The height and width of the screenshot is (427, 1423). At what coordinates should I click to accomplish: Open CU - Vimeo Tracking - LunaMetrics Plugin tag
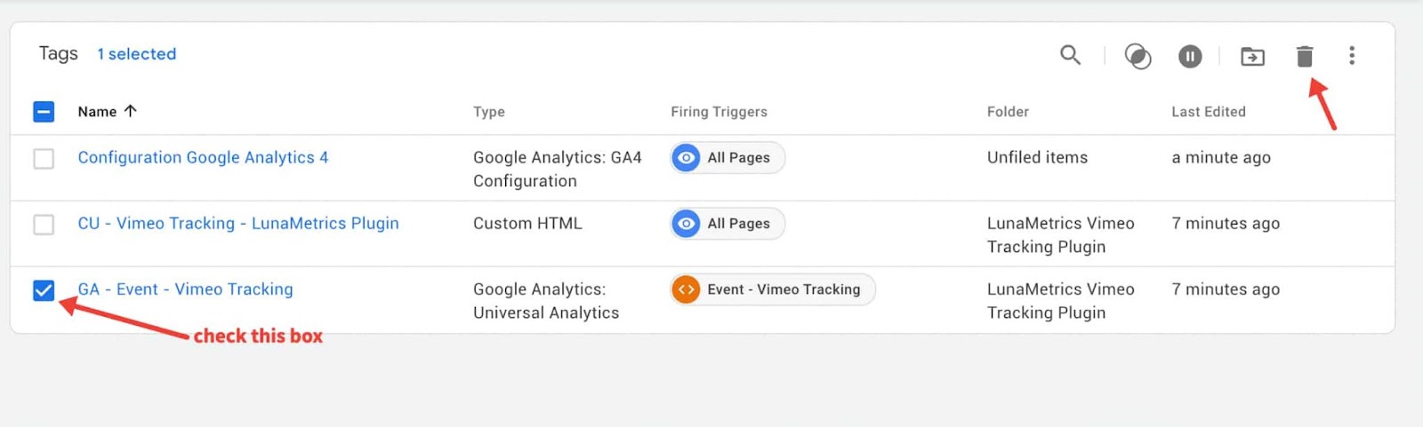[x=238, y=224]
